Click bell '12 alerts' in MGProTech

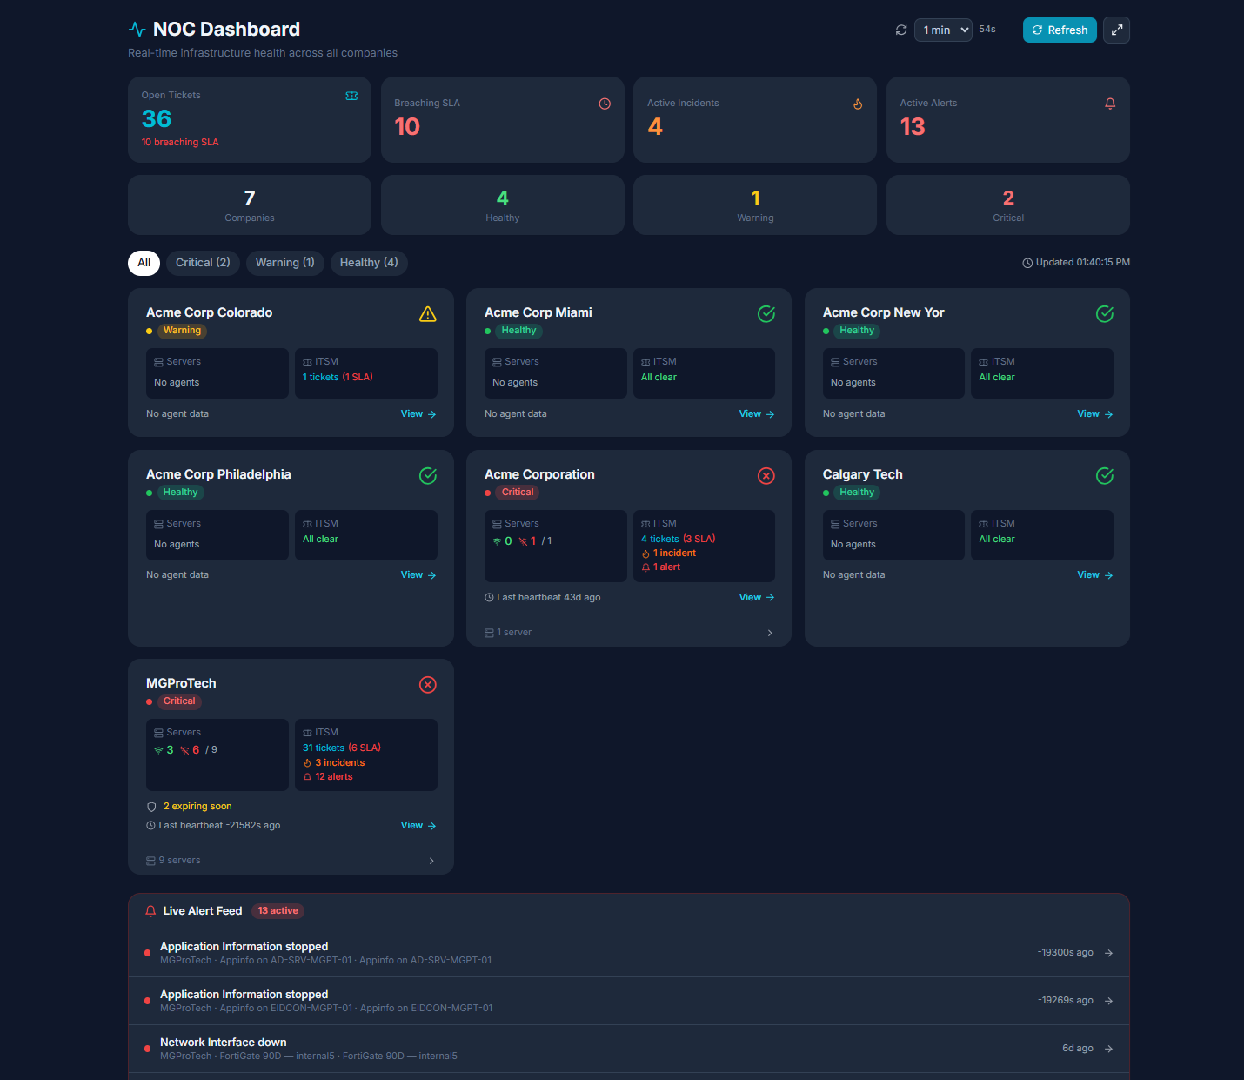point(328,777)
